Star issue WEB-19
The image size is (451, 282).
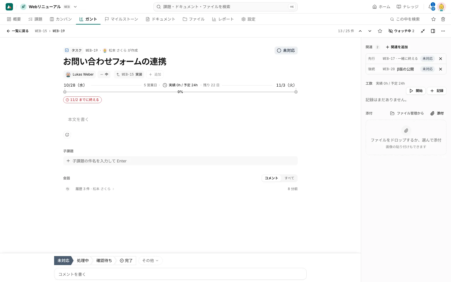coord(380,31)
